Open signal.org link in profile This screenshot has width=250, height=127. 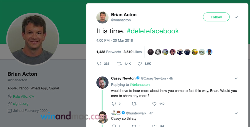21,104
